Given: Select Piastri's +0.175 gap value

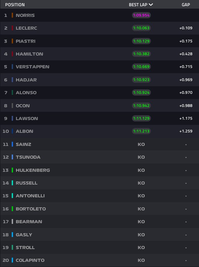Looking at the screenshot, I should [186, 41].
